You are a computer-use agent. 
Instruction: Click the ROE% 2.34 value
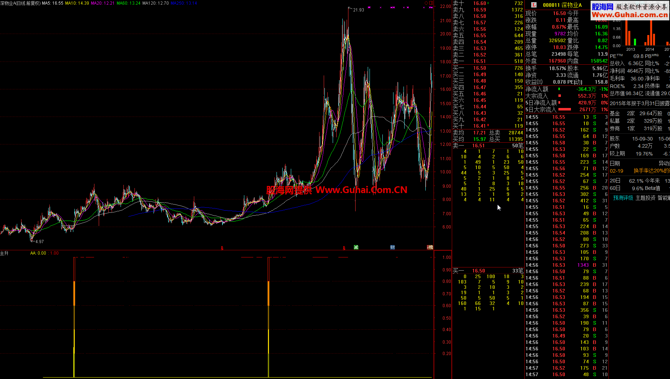click(638, 86)
